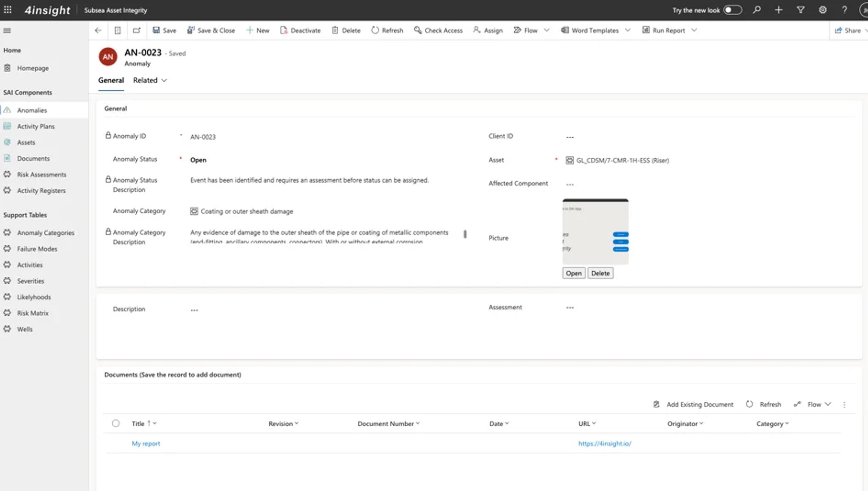Viewport: 868px width, 491px height.
Task: Click the Deactivate command
Action: click(x=300, y=31)
